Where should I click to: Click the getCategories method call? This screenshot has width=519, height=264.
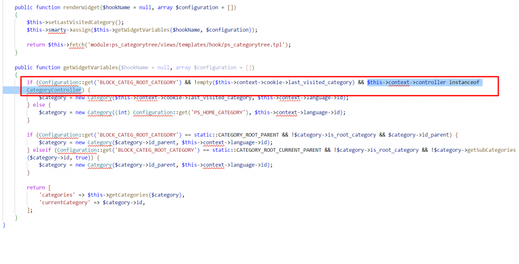[128, 195]
